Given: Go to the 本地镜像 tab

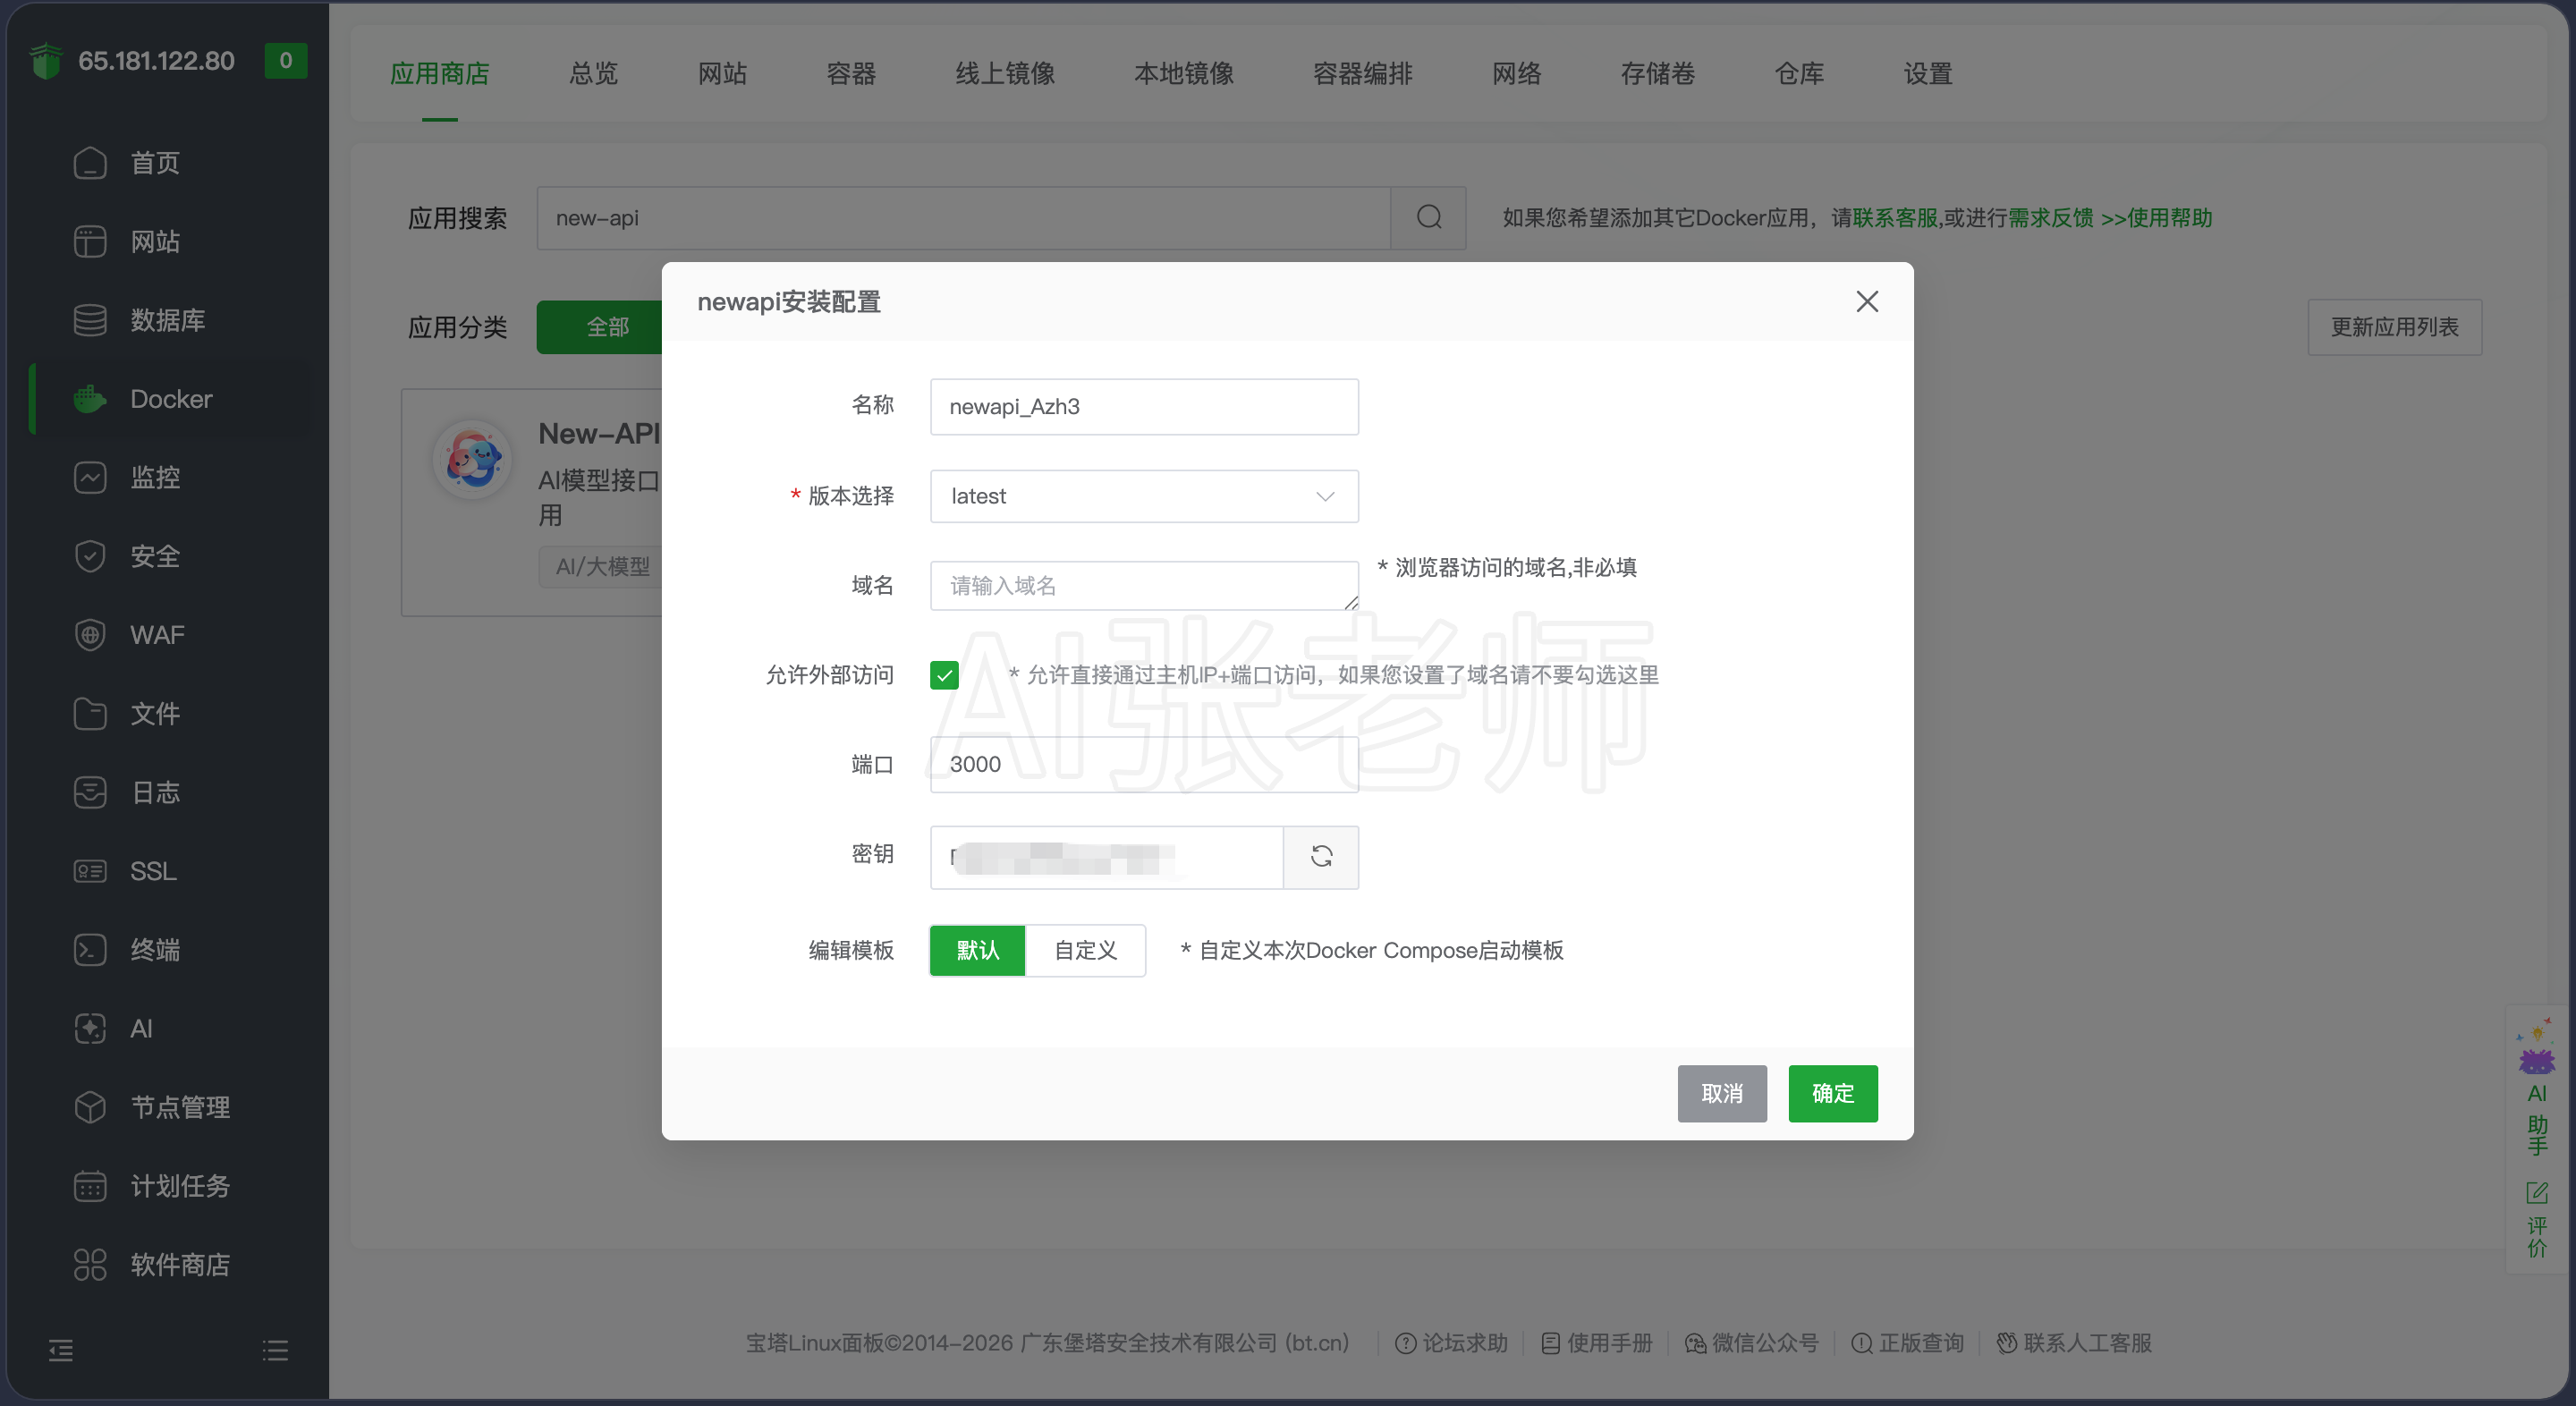Looking at the screenshot, I should coord(1184,73).
